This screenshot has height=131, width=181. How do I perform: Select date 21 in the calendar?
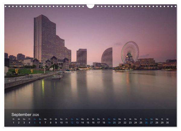(x=120, y=123)
